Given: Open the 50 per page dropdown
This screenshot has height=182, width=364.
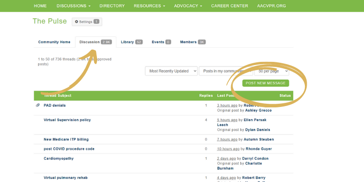Looking at the screenshot, I should coord(272,71).
